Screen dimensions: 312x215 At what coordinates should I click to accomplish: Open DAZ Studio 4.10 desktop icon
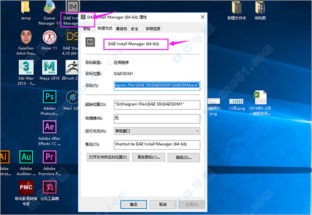(x=71, y=42)
